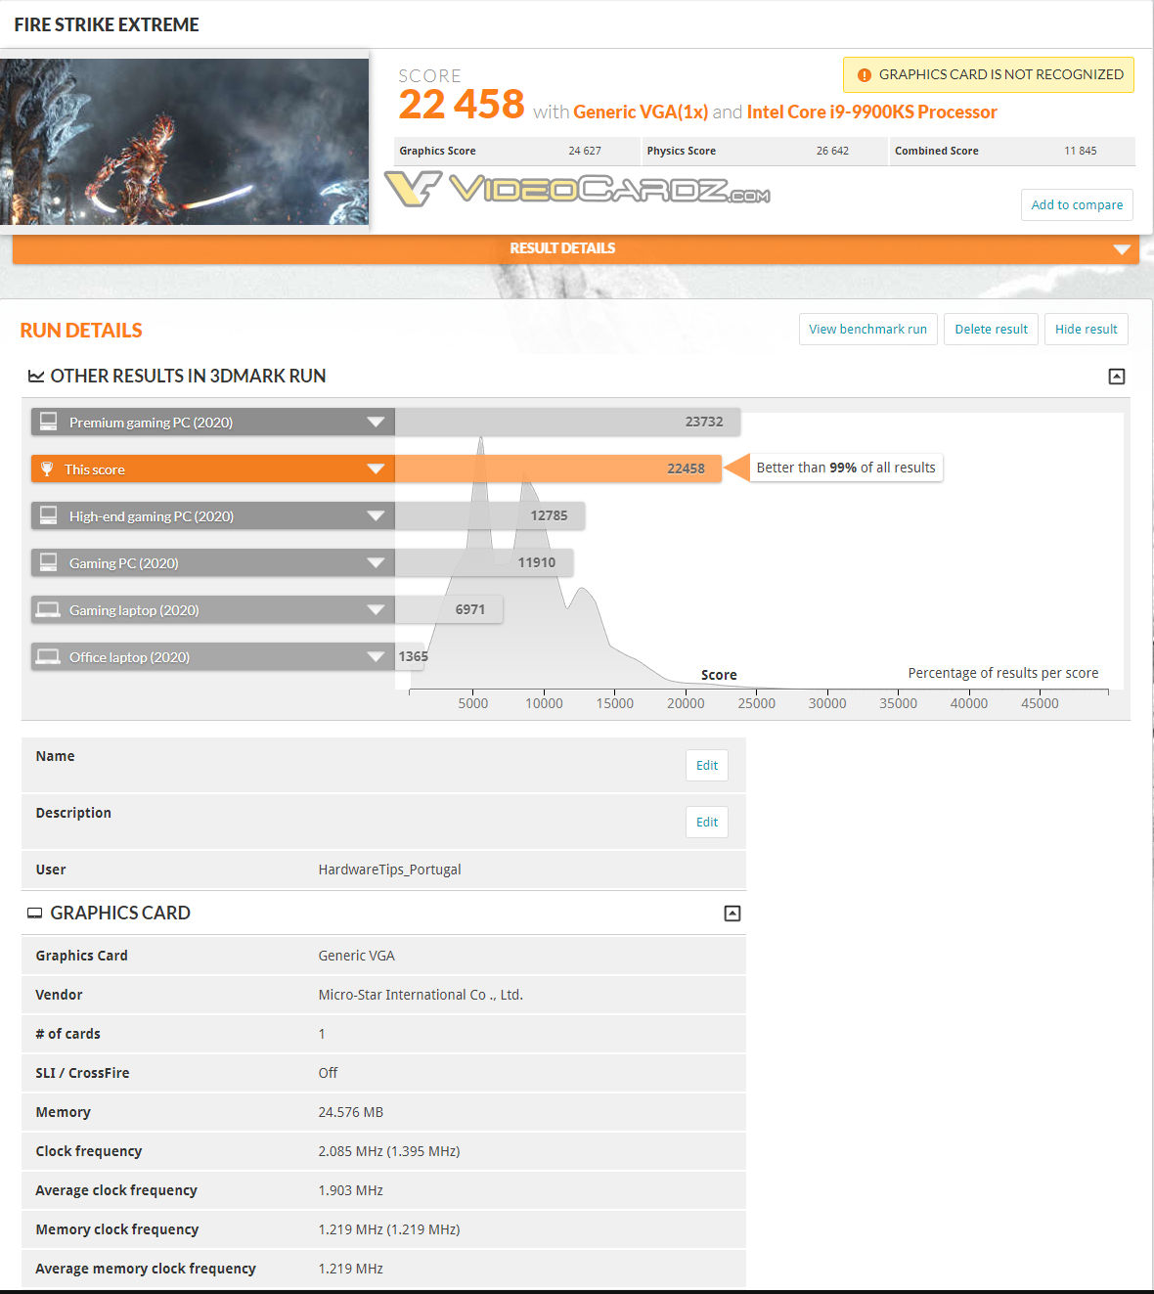This screenshot has width=1154, height=1294.
Task: Click the This score bar 22458
Action: [557, 469]
